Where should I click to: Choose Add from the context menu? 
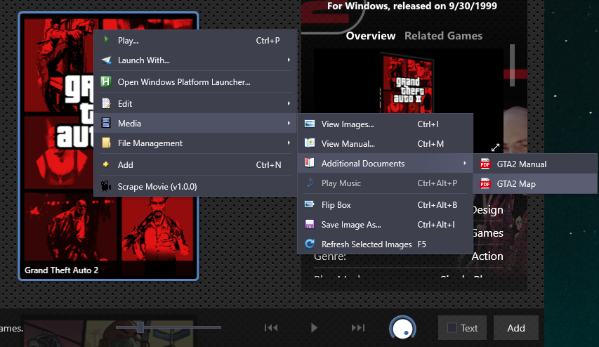point(195,164)
